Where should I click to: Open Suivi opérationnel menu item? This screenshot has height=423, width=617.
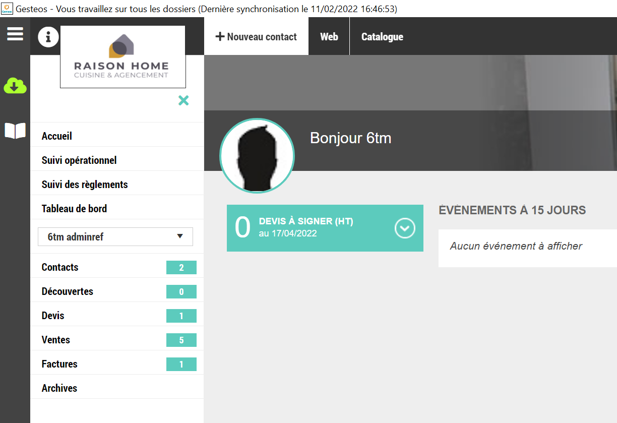(x=79, y=160)
